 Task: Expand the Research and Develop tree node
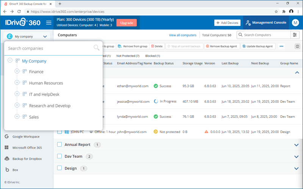pos(17,105)
